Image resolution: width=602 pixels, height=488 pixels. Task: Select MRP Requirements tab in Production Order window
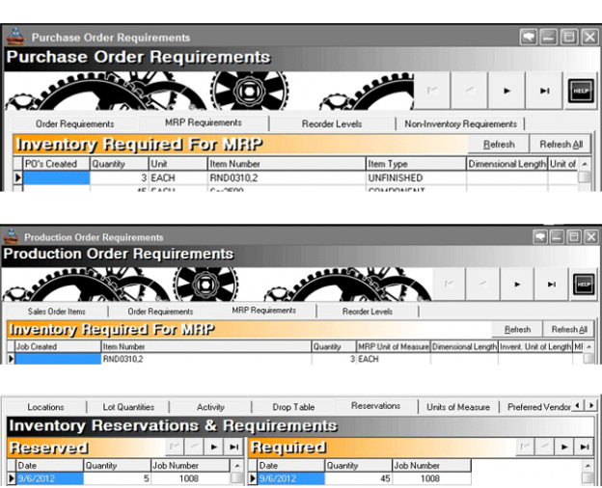(264, 311)
